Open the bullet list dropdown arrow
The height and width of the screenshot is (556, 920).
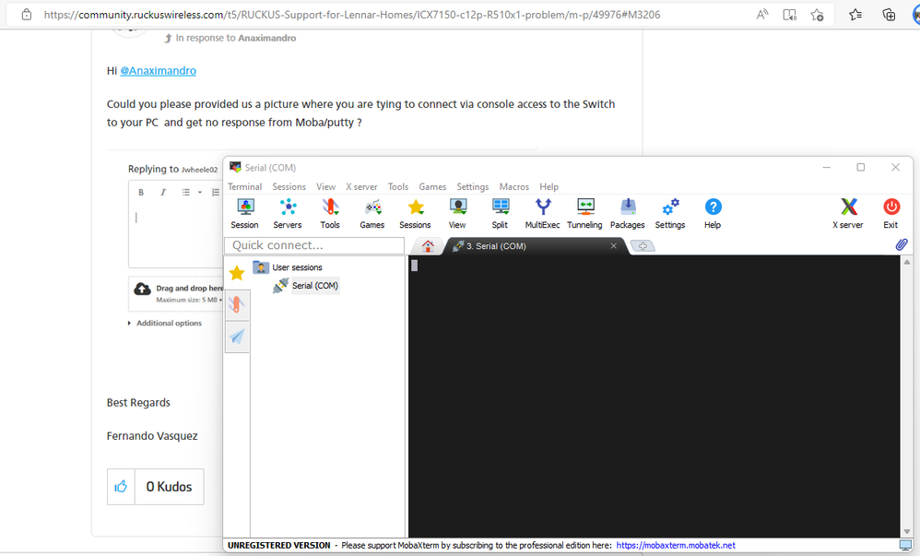(x=199, y=193)
